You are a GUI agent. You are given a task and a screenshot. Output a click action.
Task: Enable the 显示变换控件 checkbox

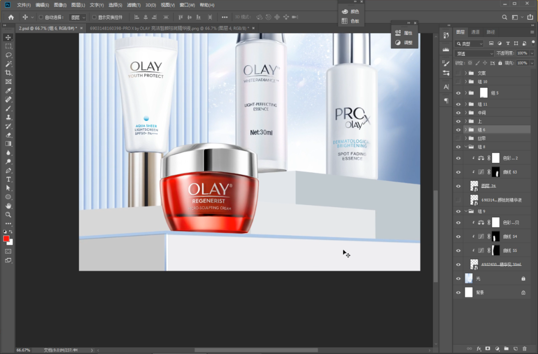pyautogui.click(x=94, y=17)
